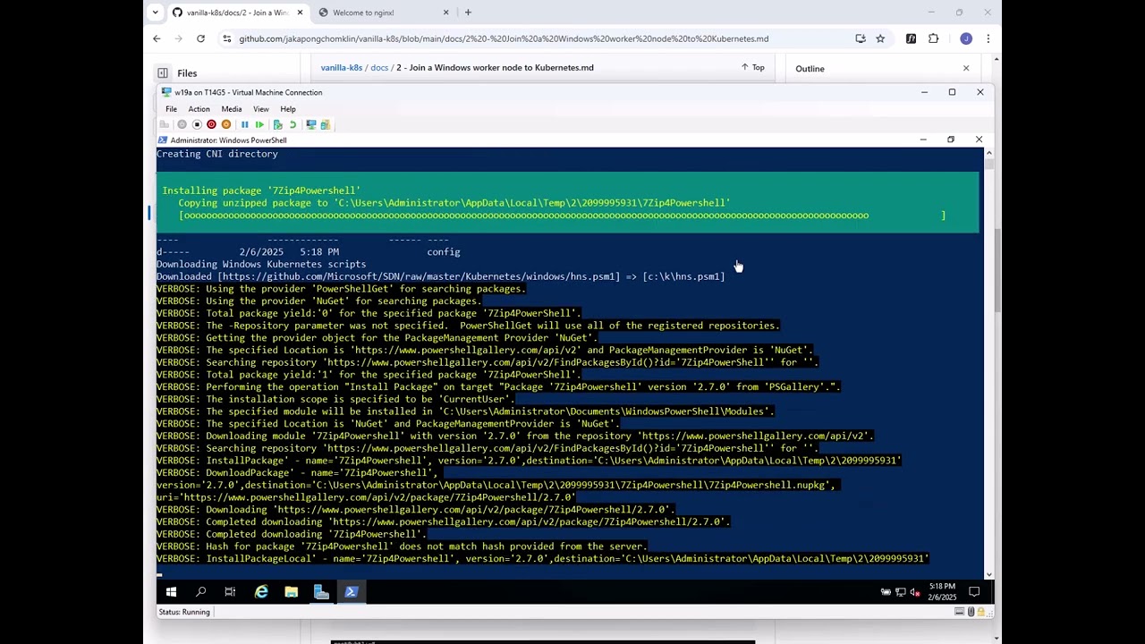Open Server Manager from guest taskbar
Image resolution: width=1145 pixels, height=644 pixels.
321,592
